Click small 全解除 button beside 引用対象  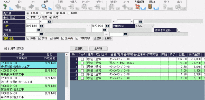click(108, 38)
